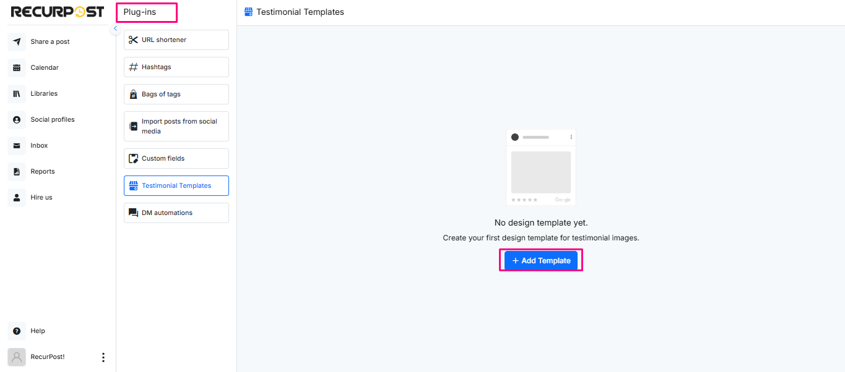Viewport: 845px width, 372px height.
Task: Click the Testimonial Templates store icon in plug-in list
Action: 133,185
